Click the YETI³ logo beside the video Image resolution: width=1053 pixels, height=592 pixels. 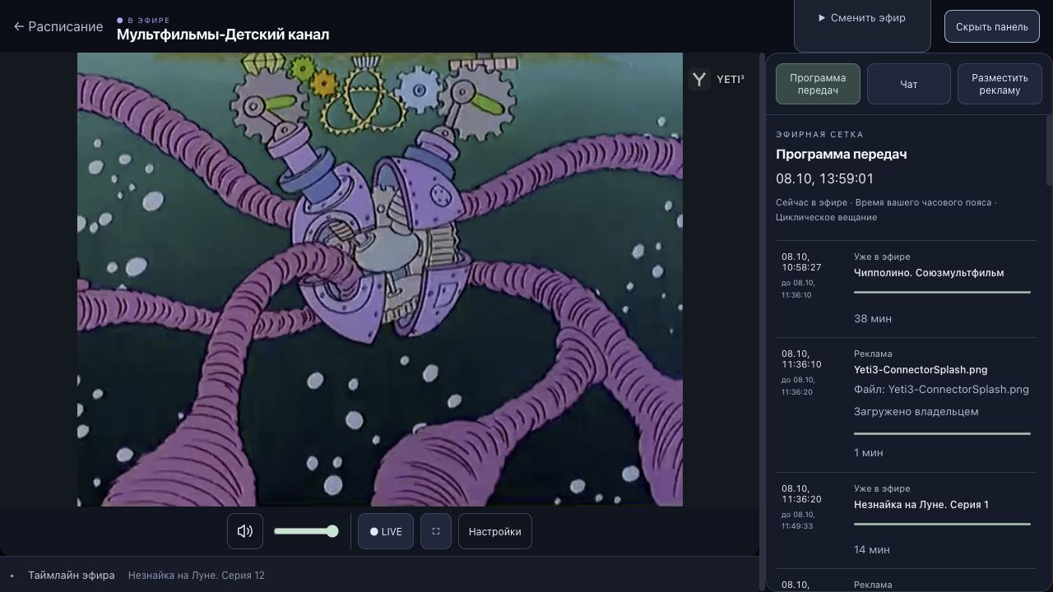tap(717, 79)
